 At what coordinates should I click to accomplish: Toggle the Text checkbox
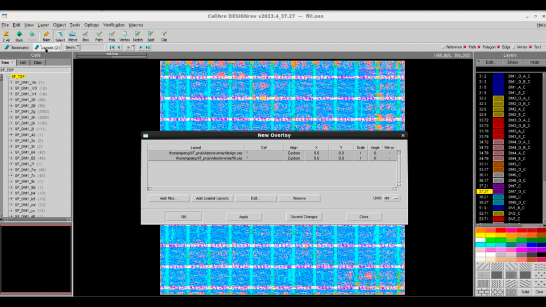pos(530,47)
